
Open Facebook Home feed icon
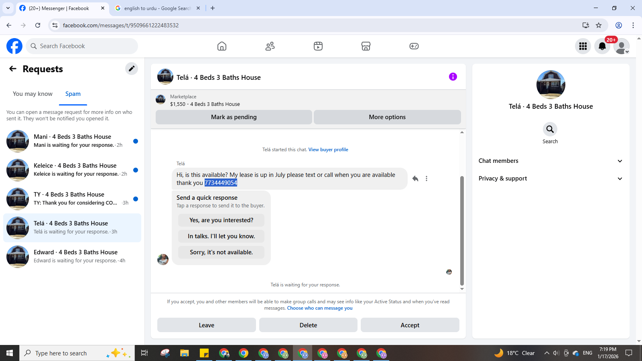click(222, 46)
